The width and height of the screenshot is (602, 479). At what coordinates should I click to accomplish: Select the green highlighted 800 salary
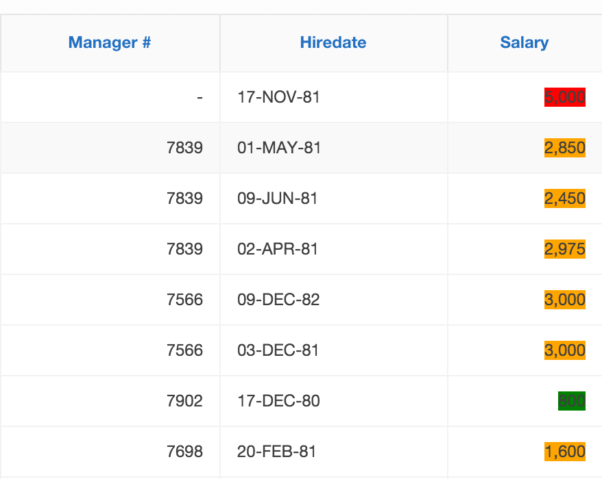point(572,401)
